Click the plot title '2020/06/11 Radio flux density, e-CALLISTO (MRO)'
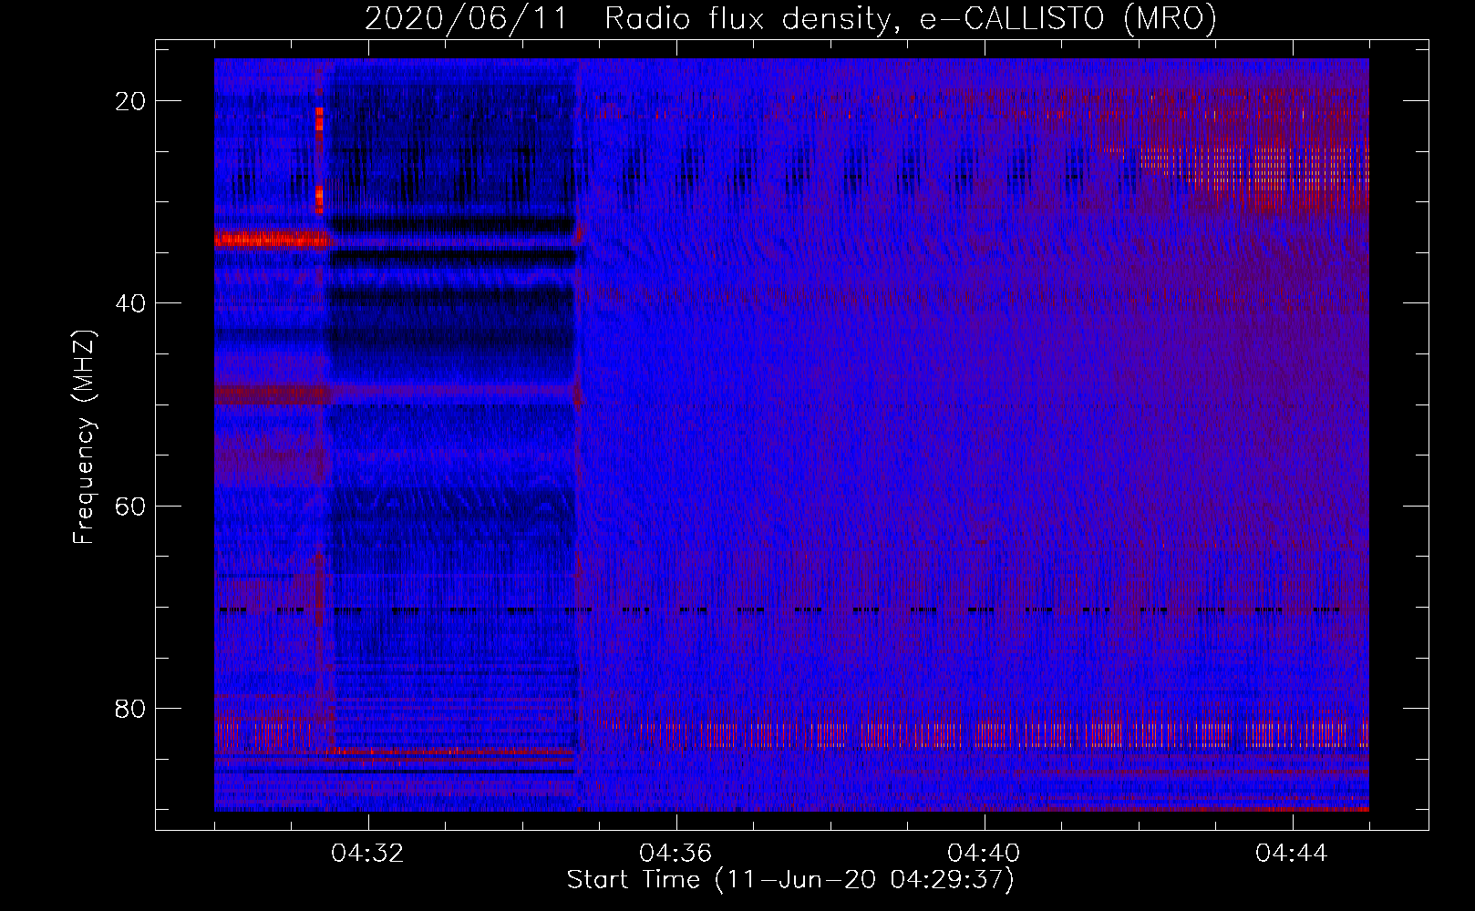The width and height of the screenshot is (1475, 911). pos(790,19)
